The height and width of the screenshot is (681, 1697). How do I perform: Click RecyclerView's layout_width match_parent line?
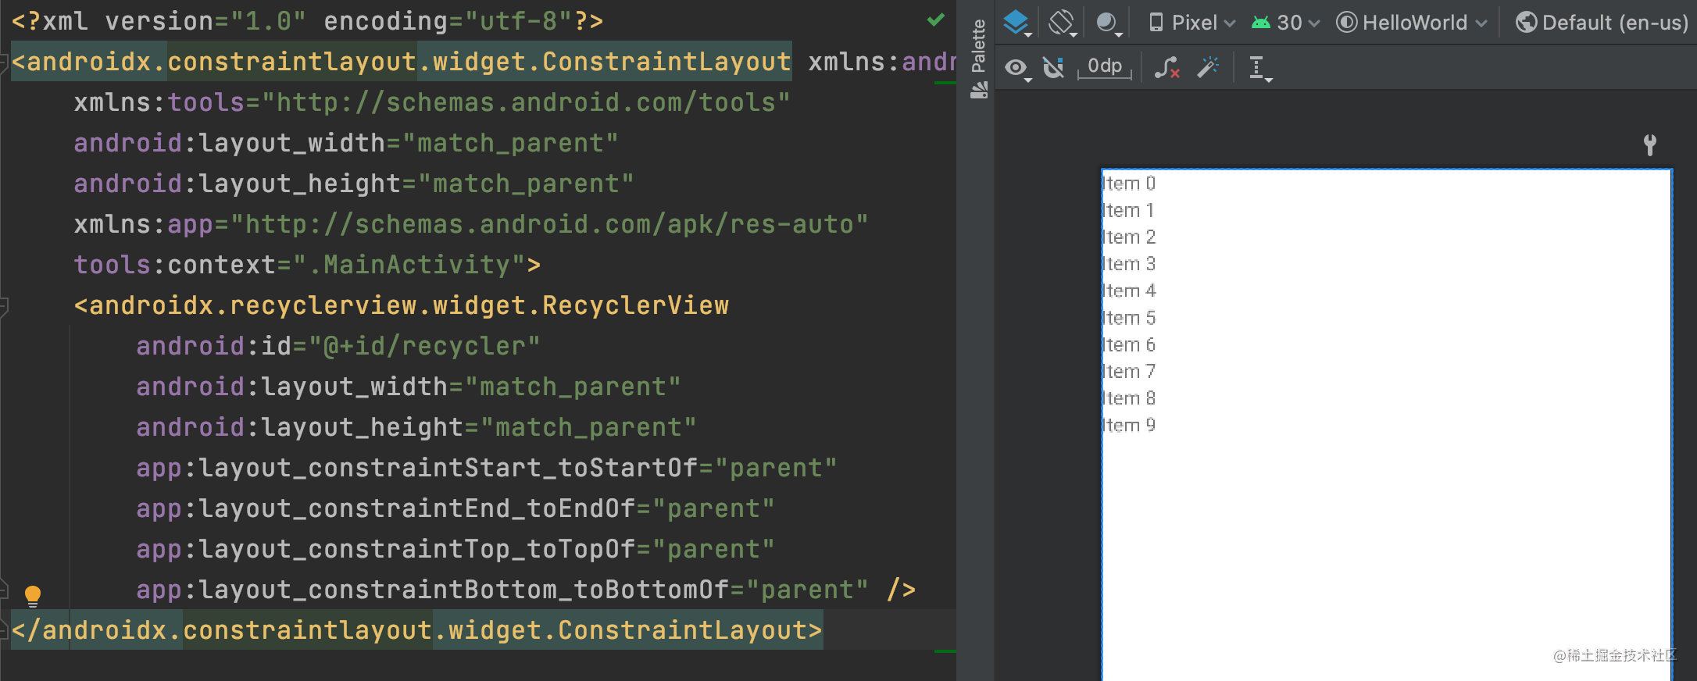click(x=408, y=387)
